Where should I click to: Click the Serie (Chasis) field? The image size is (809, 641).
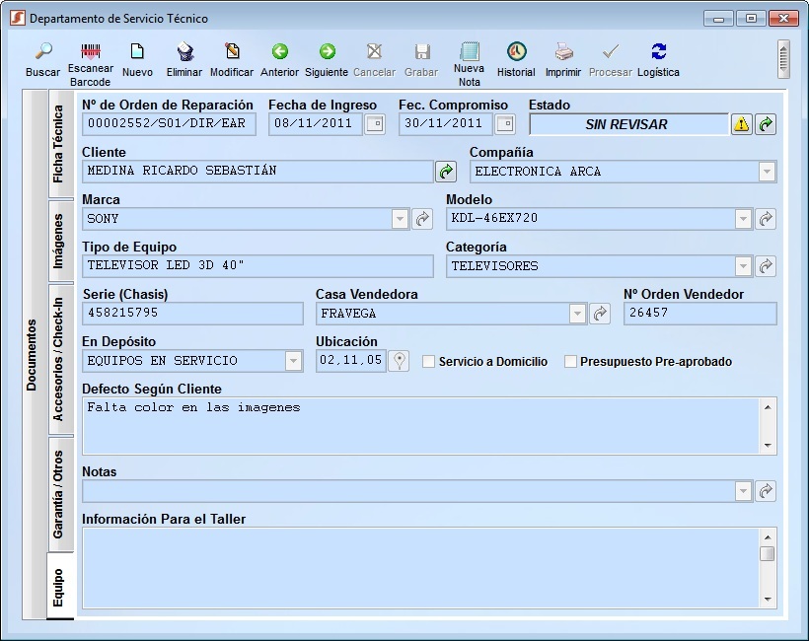pyautogui.click(x=192, y=314)
